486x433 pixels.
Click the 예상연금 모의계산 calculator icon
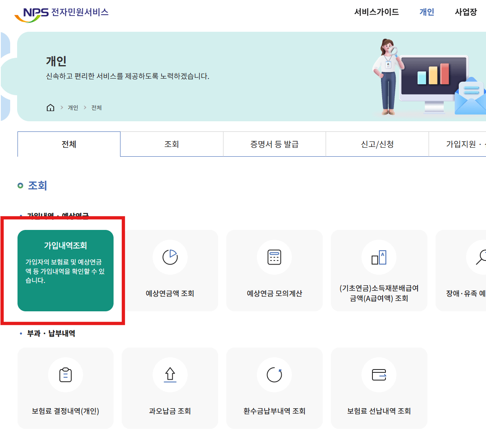tap(274, 257)
